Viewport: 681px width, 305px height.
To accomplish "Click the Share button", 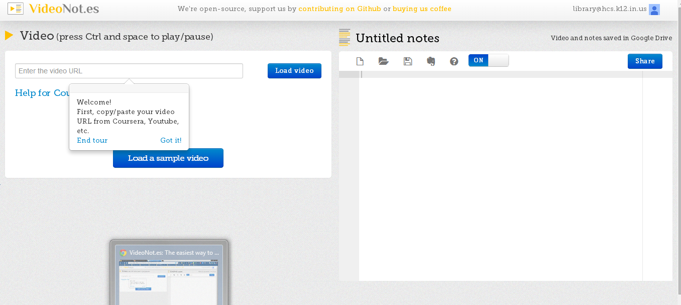I will 645,61.
